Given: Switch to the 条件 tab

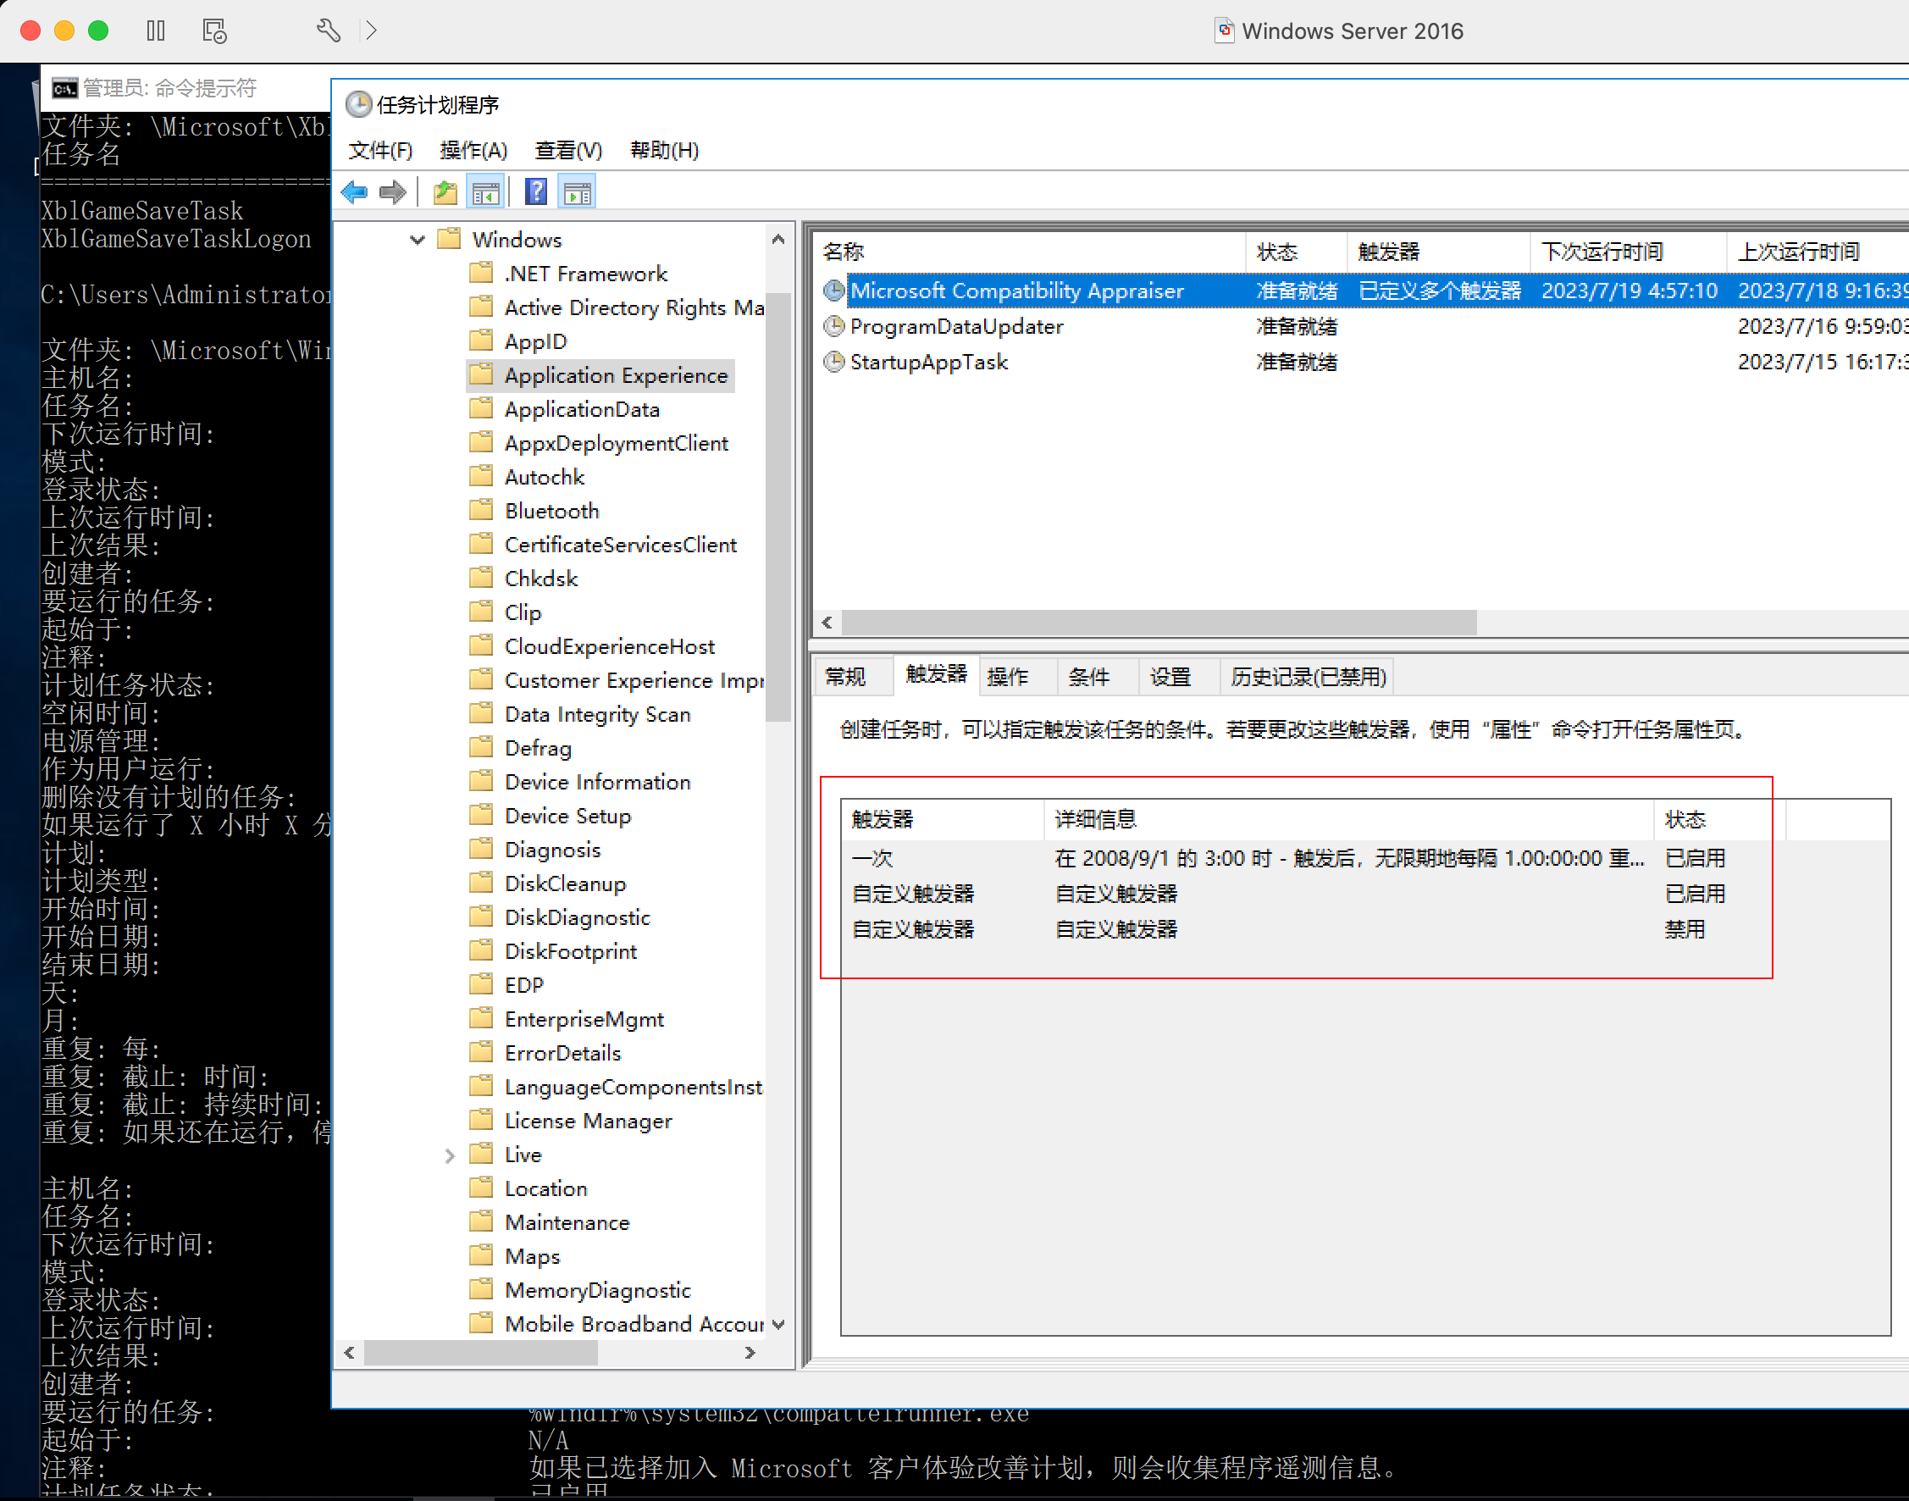Looking at the screenshot, I should 1088,677.
